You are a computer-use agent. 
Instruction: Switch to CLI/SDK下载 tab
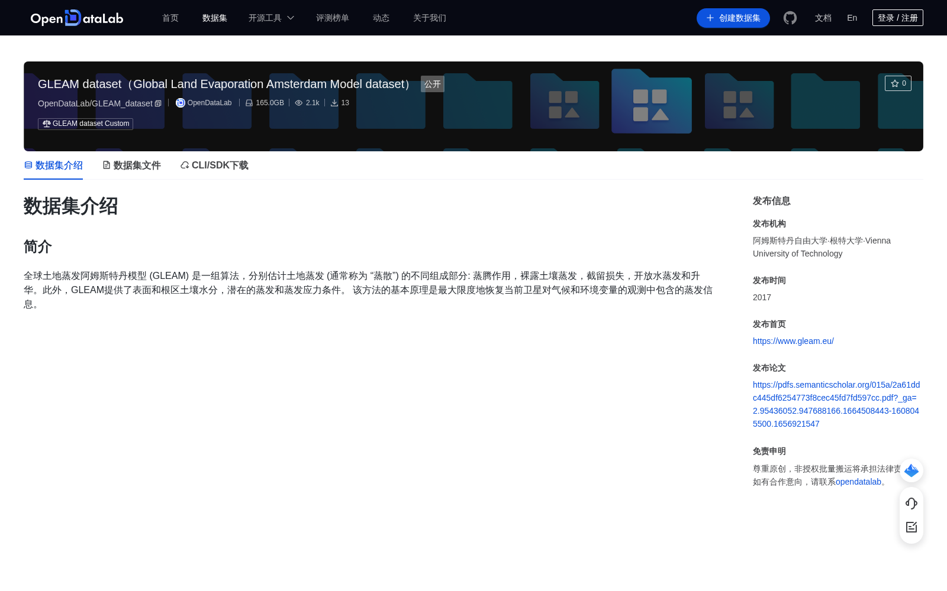[x=214, y=165]
